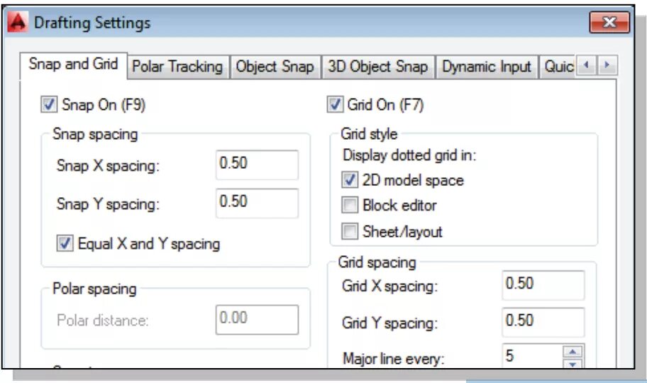
Task: Select the Dynamic Input tab
Action: coord(486,67)
